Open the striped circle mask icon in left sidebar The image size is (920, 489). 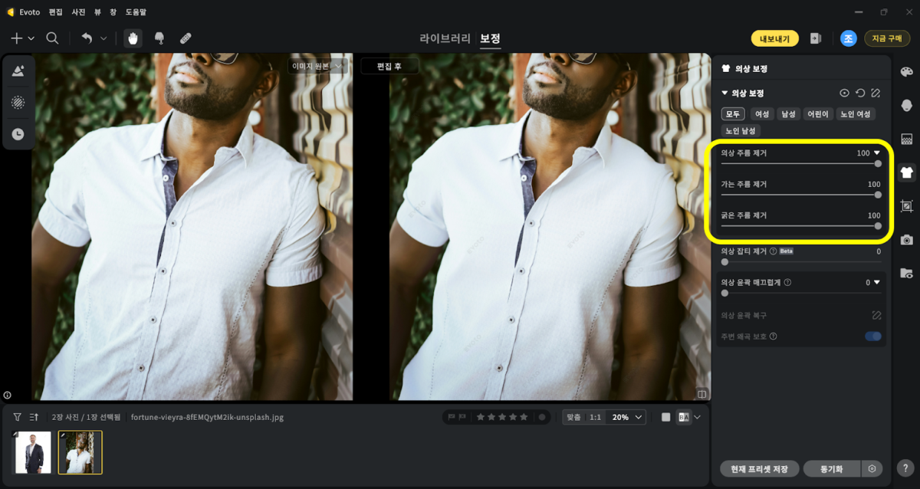point(18,102)
